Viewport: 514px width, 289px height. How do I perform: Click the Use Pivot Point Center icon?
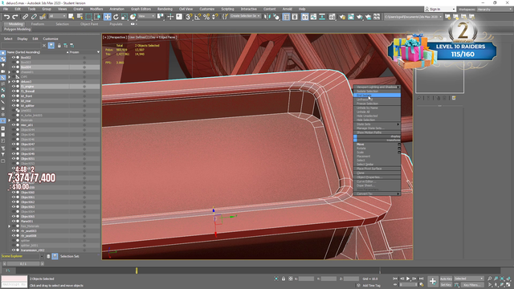click(161, 16)
